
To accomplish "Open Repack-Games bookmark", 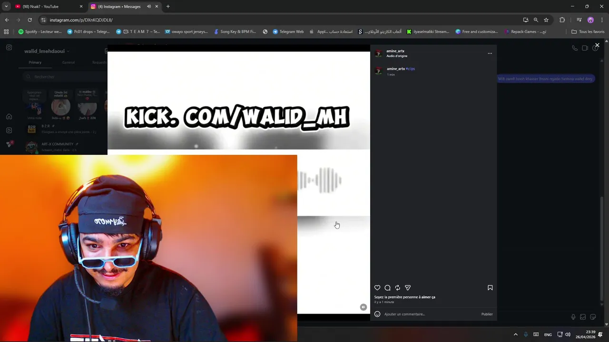I will click(x=525, y=32).
